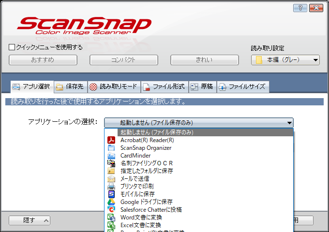The width and height of the screenshot is (329, 232).
Task: Click the Salesforce Chatter icon
Action: (111, 210)
